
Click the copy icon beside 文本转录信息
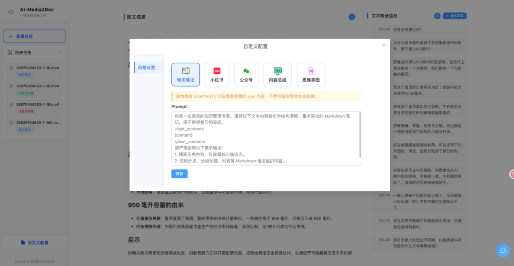point(437,16)
